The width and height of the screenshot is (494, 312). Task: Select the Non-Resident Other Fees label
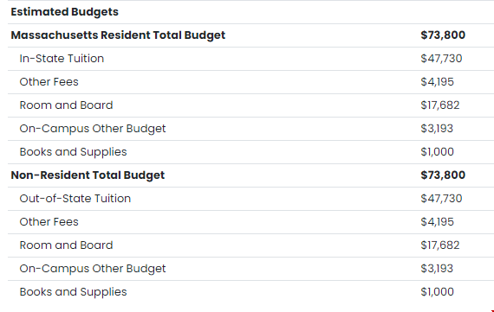[x=49, y=222]
